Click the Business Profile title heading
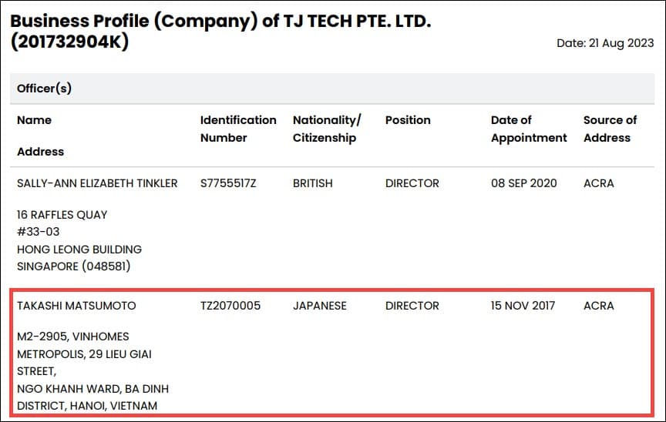This screenshot has width=666, height=422. click(220, 31)
